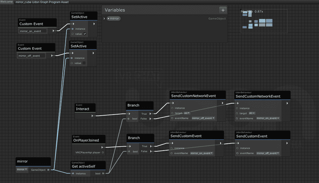Enable the value checkbox on lower SetActive node

[x=84, y=63]
